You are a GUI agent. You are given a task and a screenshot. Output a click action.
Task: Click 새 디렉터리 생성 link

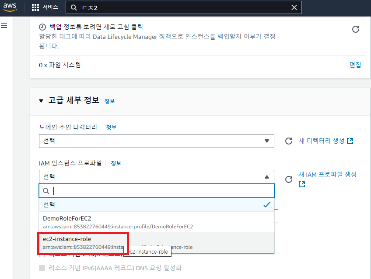pyautogui.click(x=322, y=141)
